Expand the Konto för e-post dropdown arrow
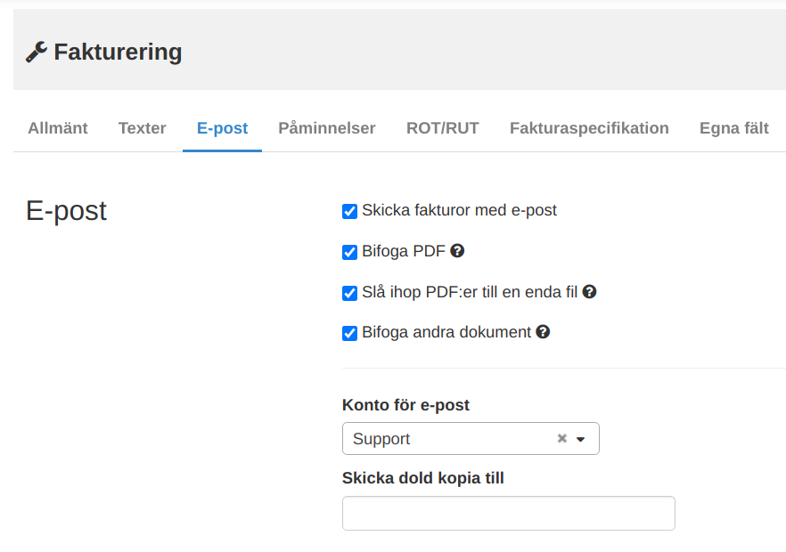The image size is (786, 552). (580, 439)
